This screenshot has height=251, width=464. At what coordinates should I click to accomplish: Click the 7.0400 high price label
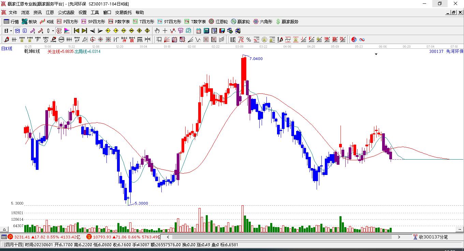(x=256, y=59)
